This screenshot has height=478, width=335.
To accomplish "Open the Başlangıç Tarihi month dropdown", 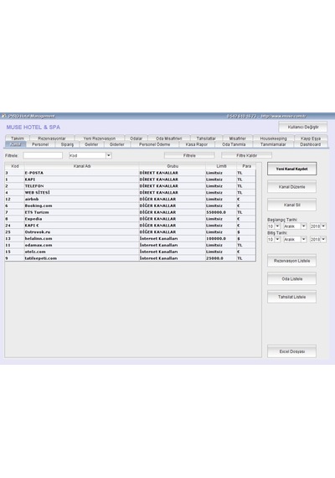I will pos(303,226).
